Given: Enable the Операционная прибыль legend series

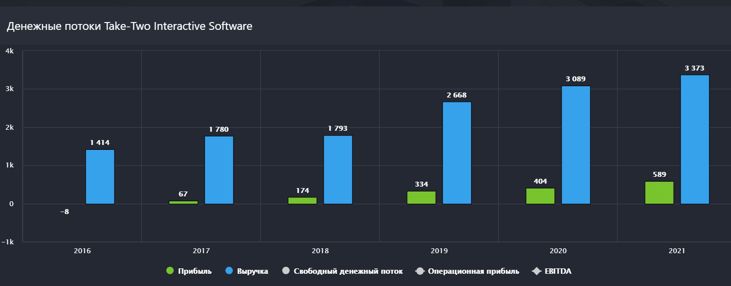Looking at the screenshot, I should [467, 271].
